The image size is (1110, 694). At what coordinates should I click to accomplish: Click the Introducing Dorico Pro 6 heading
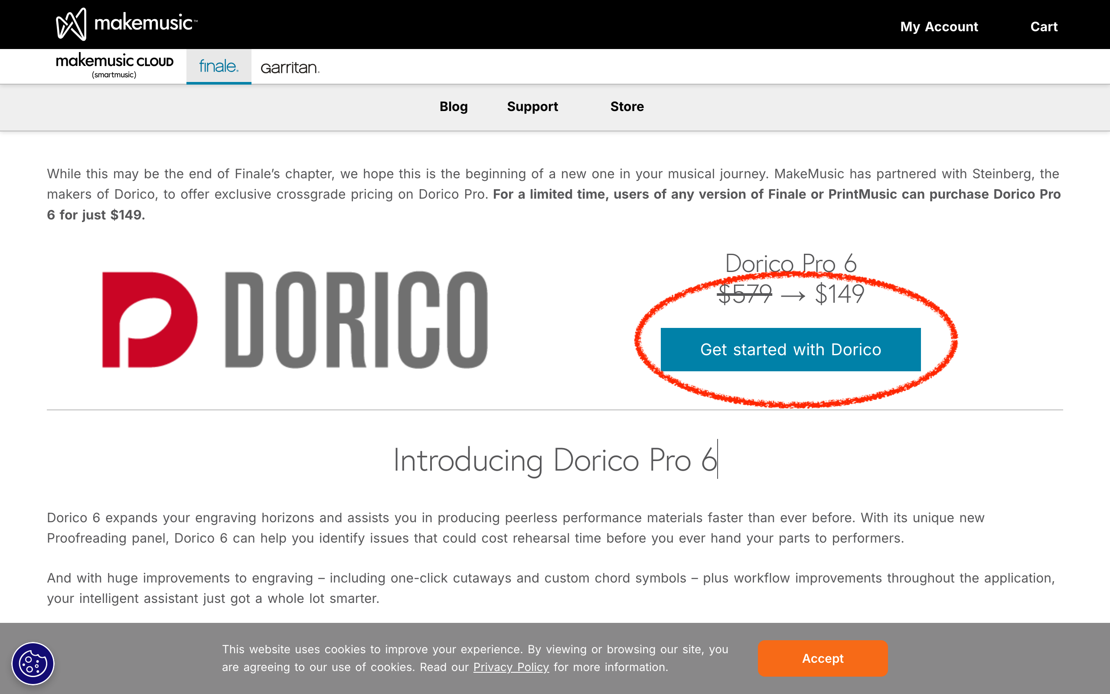pos(555,460)
